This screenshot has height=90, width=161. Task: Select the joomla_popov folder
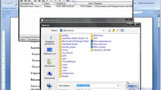pyautogui.click(x=68, y=47)
